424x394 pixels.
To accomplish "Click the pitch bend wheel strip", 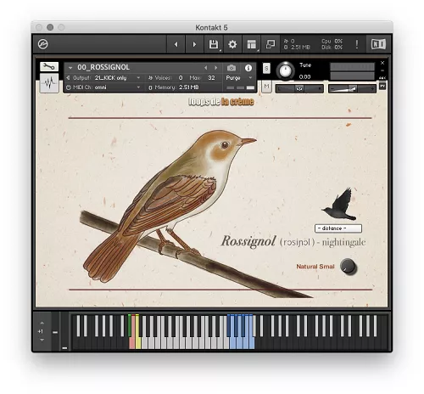I will point(55,331).
